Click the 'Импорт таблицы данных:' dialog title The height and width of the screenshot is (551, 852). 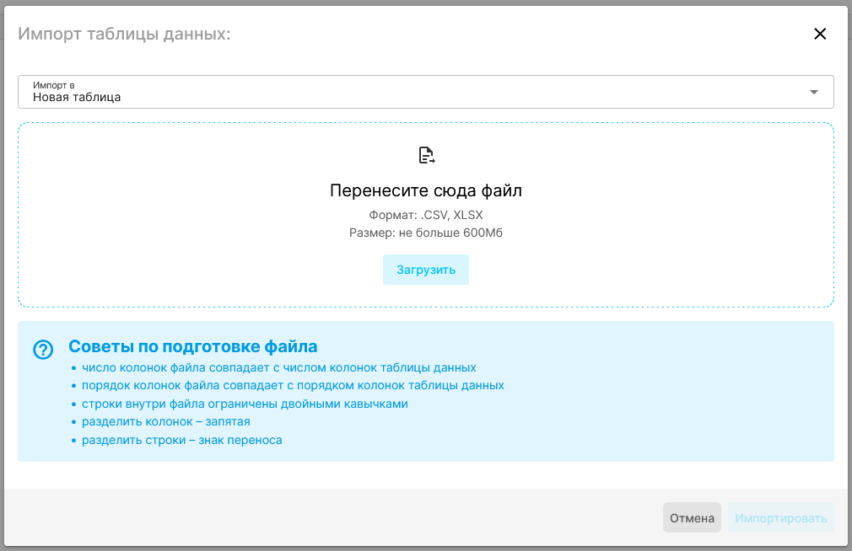click(125, 34)
